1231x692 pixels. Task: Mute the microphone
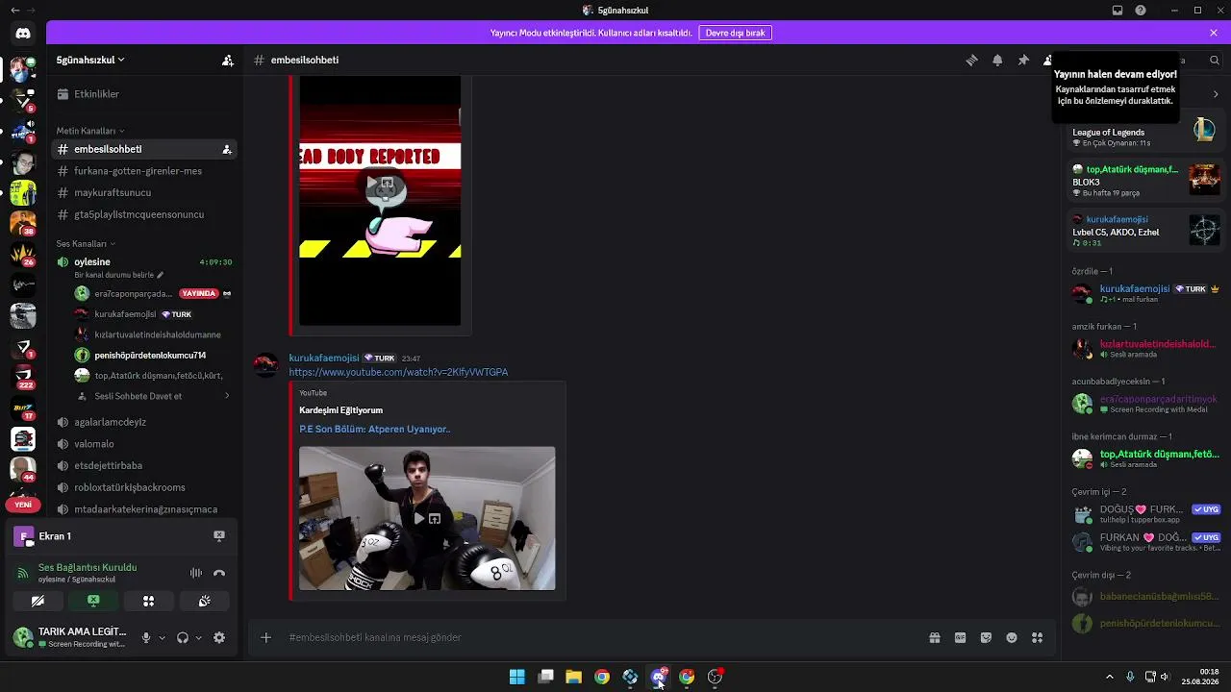(x=146, y=637)
